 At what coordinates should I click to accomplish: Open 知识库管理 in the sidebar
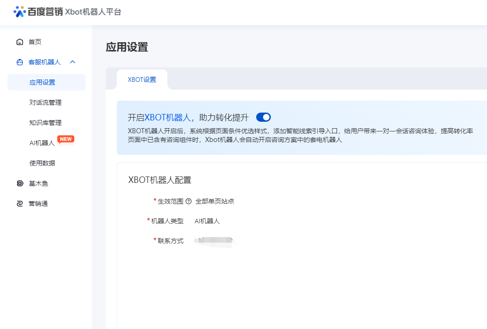(x=46, y=123)
